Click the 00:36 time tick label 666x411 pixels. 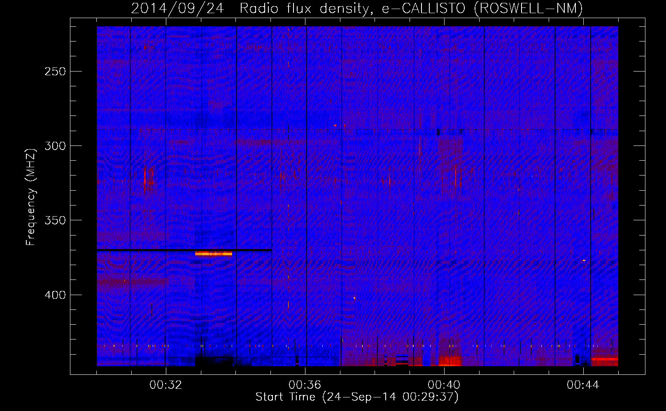click(x=305, y=385)
